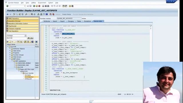Click the green Back icon in standard toolbar
Viewport: 183px width, 103px height.
tap(34, 6)
